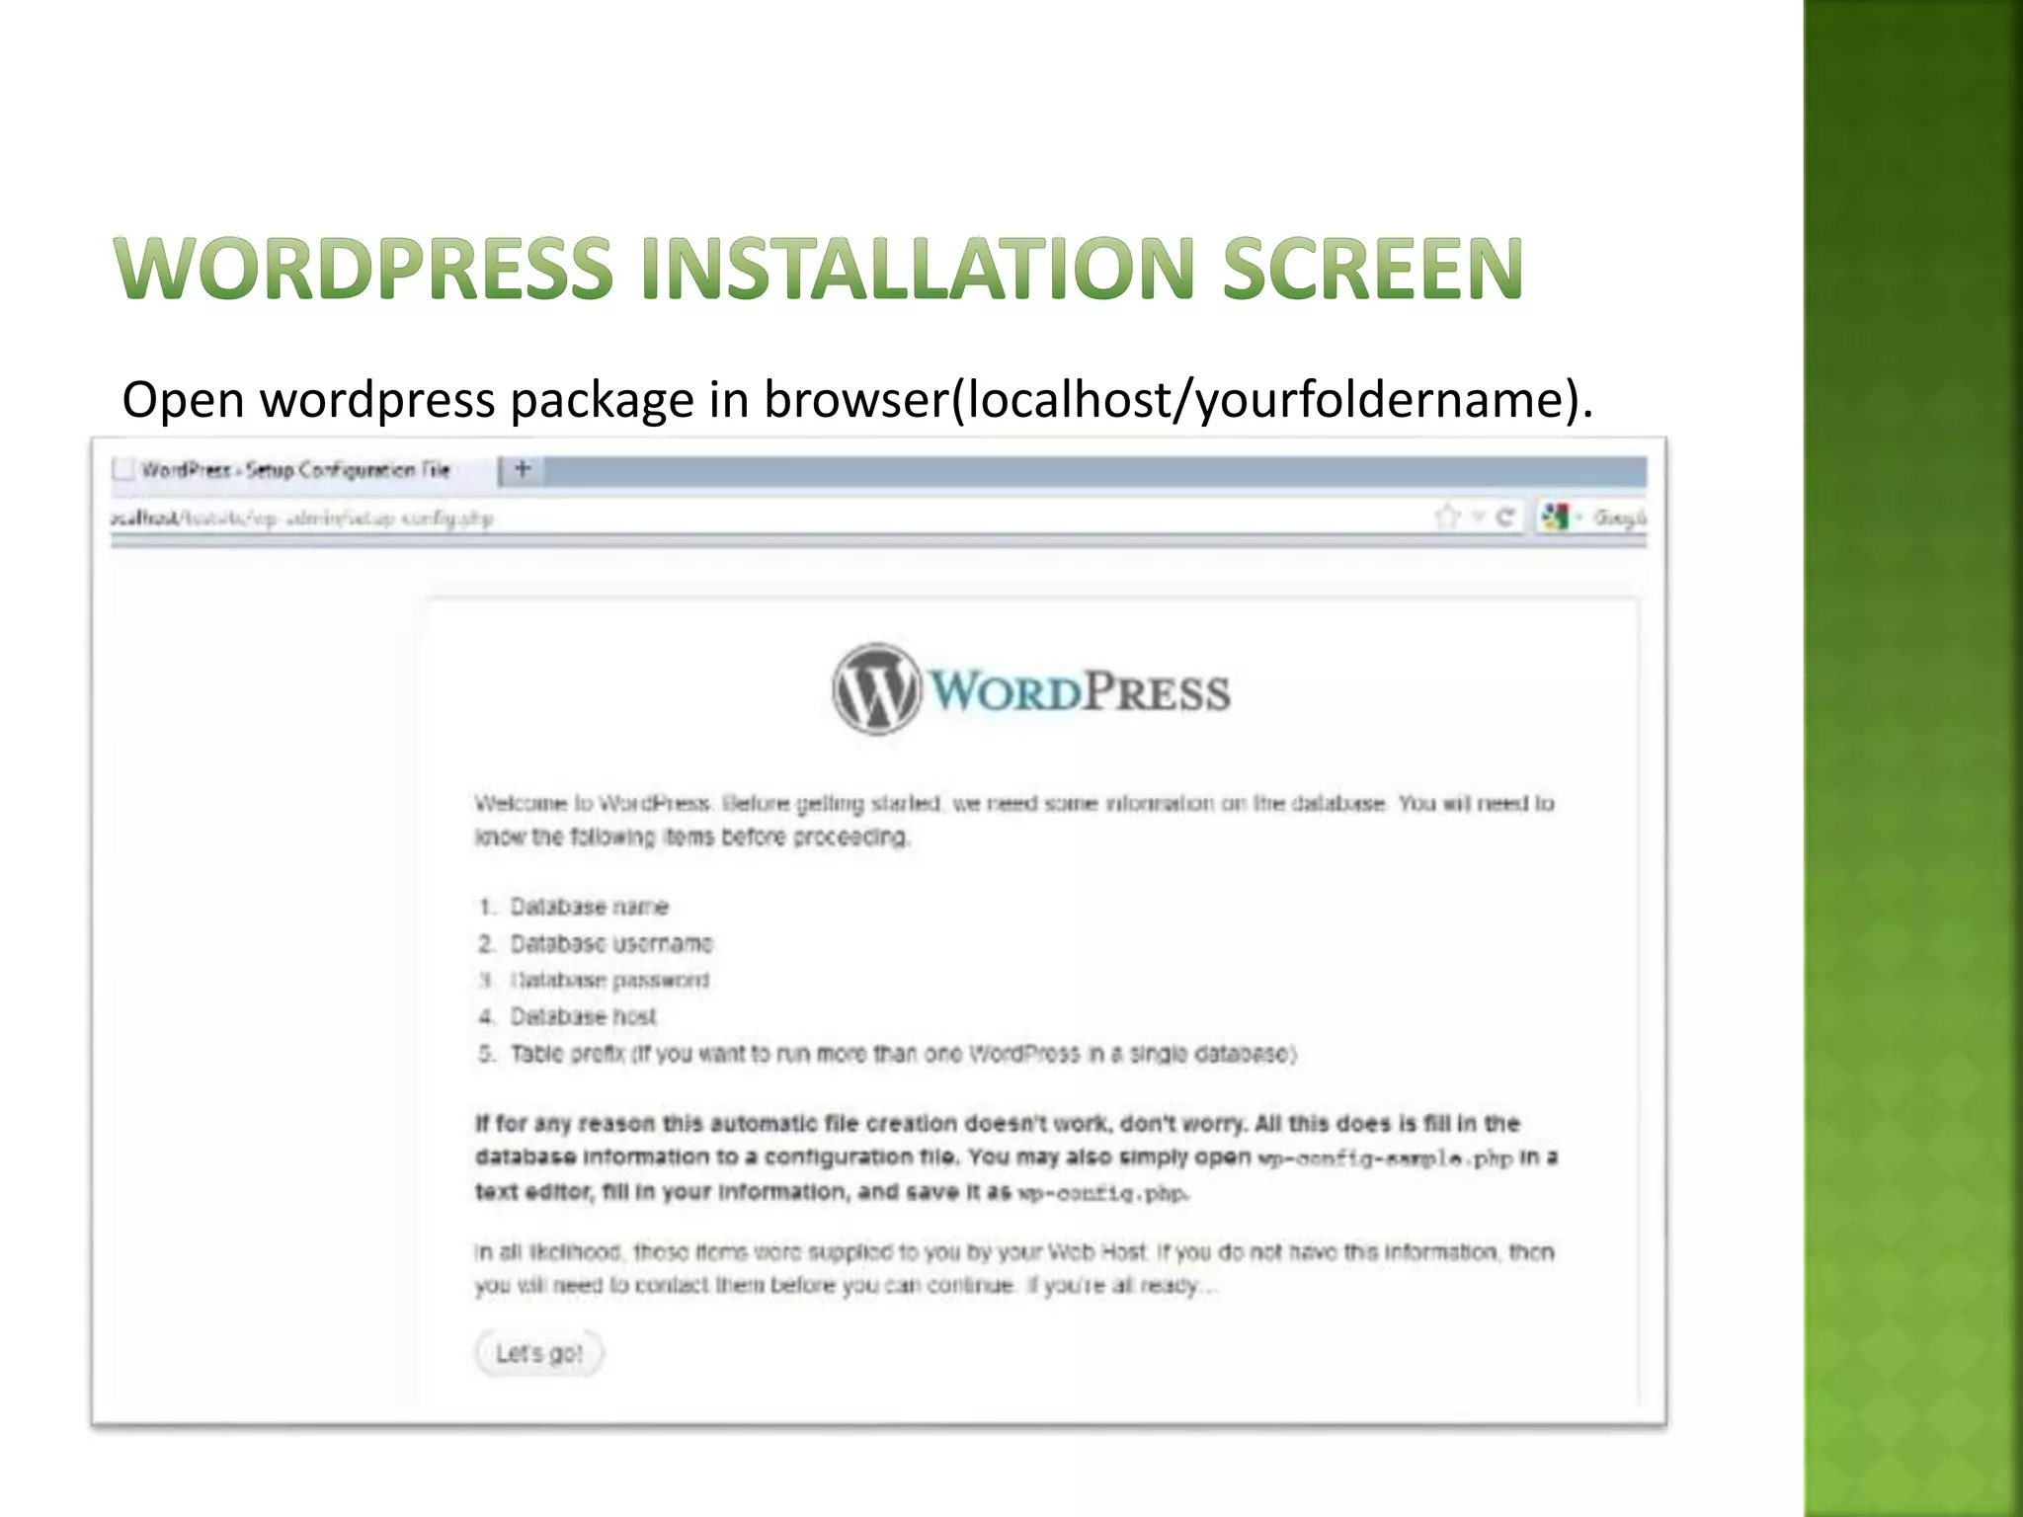Screen dimensions: 2023x1517
Task: Click the 'Database host' list item
Action: point(583,1016)
